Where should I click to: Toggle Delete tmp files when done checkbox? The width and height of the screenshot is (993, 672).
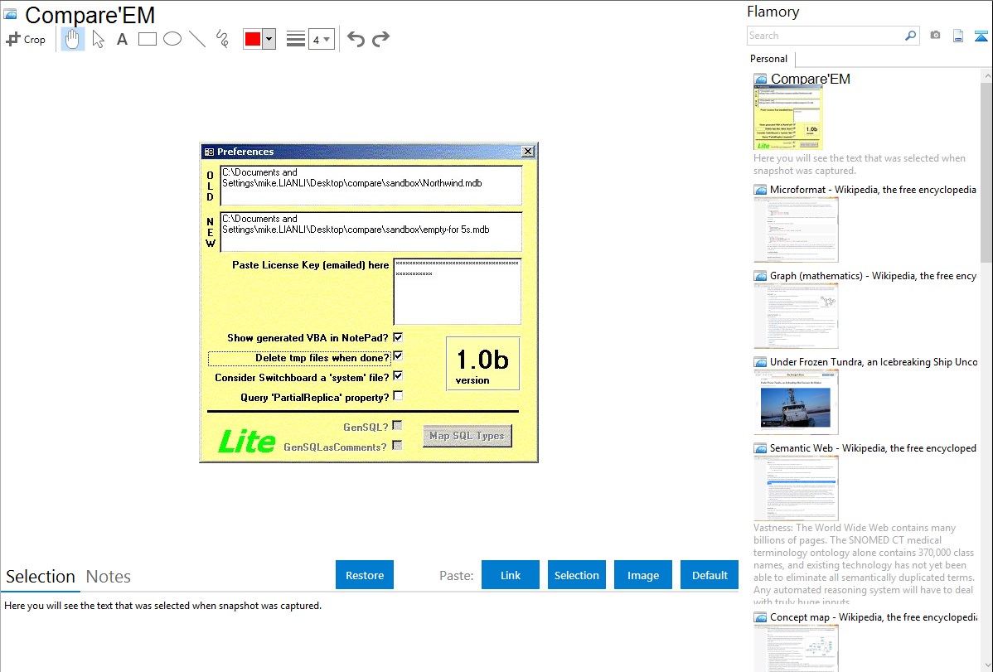[x=398, y=356]
